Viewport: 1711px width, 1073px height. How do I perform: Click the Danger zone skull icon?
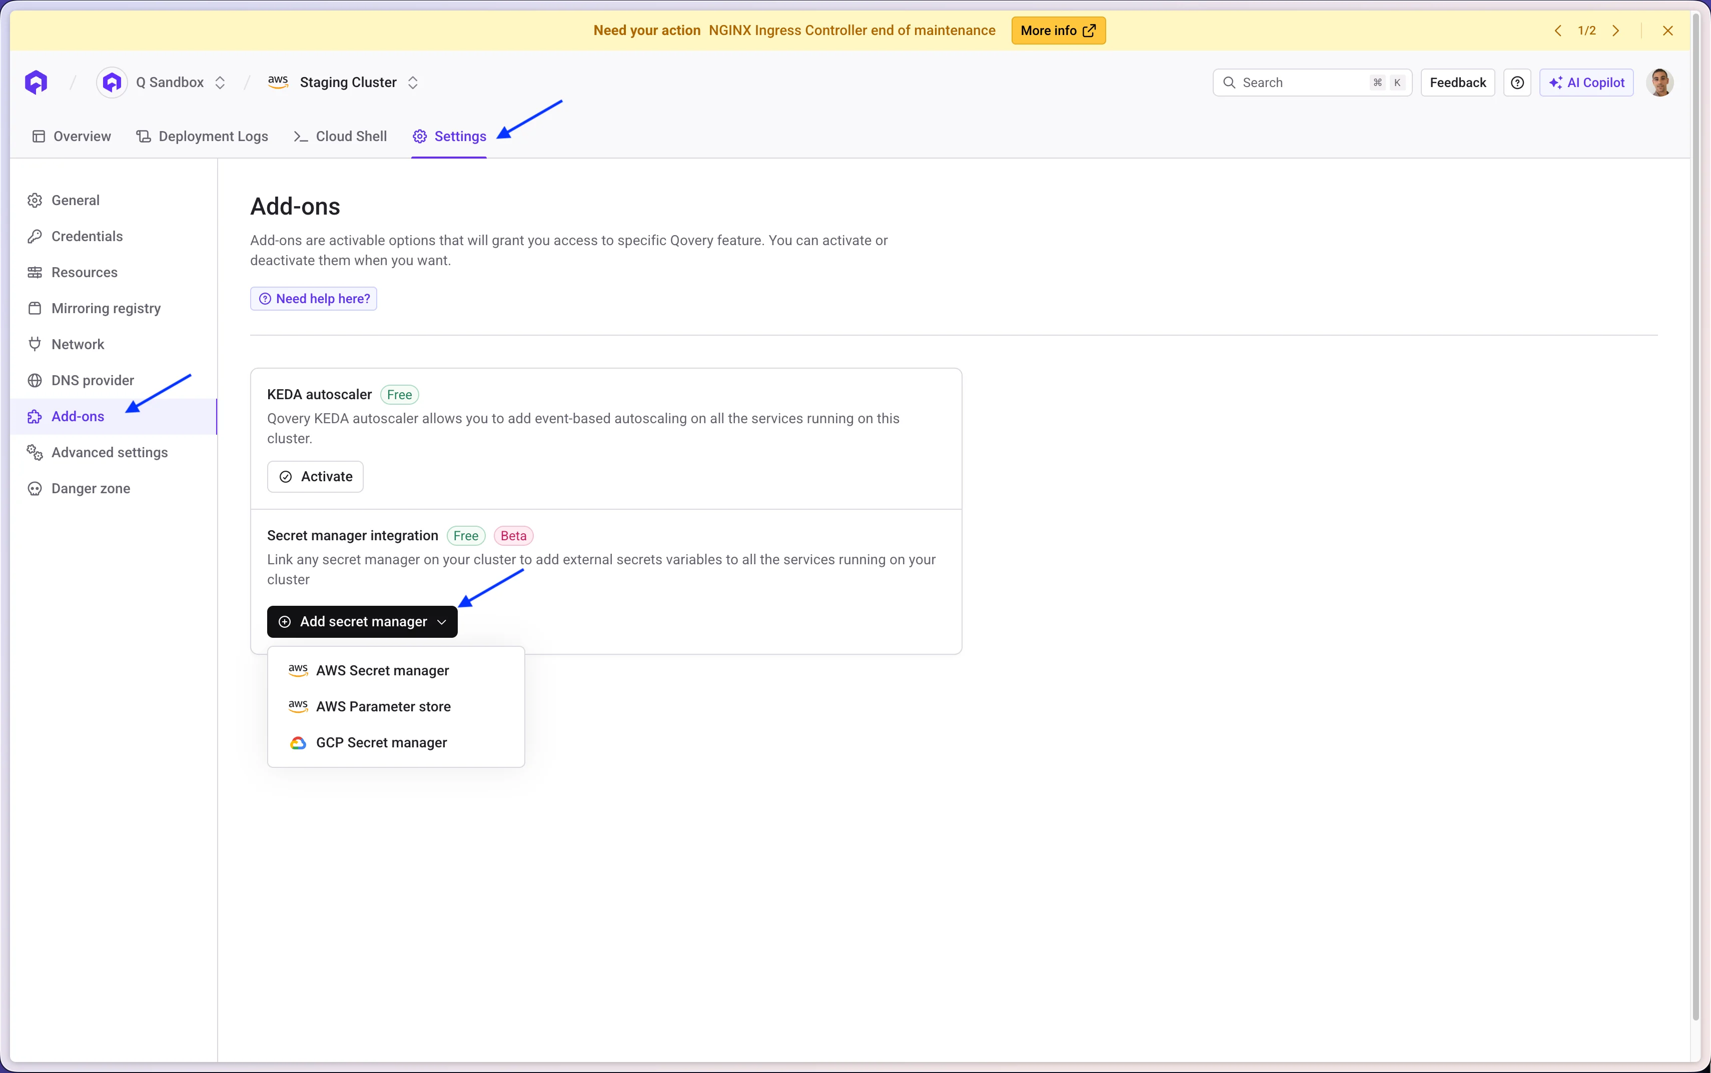(35, 488)
